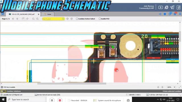Image resolution: width=182 pixels, height=102 pixels.
Task: Tick the Enable PCD checkbox
Action: point(100,19)
